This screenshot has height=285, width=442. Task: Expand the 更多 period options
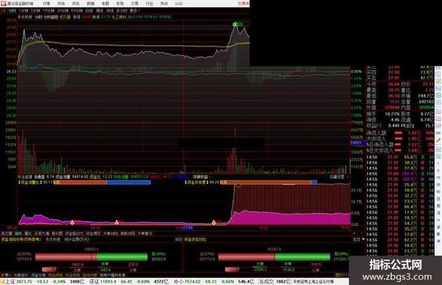coord(135,11)
